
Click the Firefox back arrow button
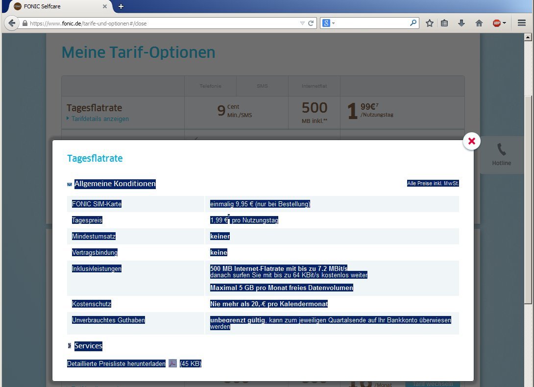pyautogui.click(x=12, y=23)
